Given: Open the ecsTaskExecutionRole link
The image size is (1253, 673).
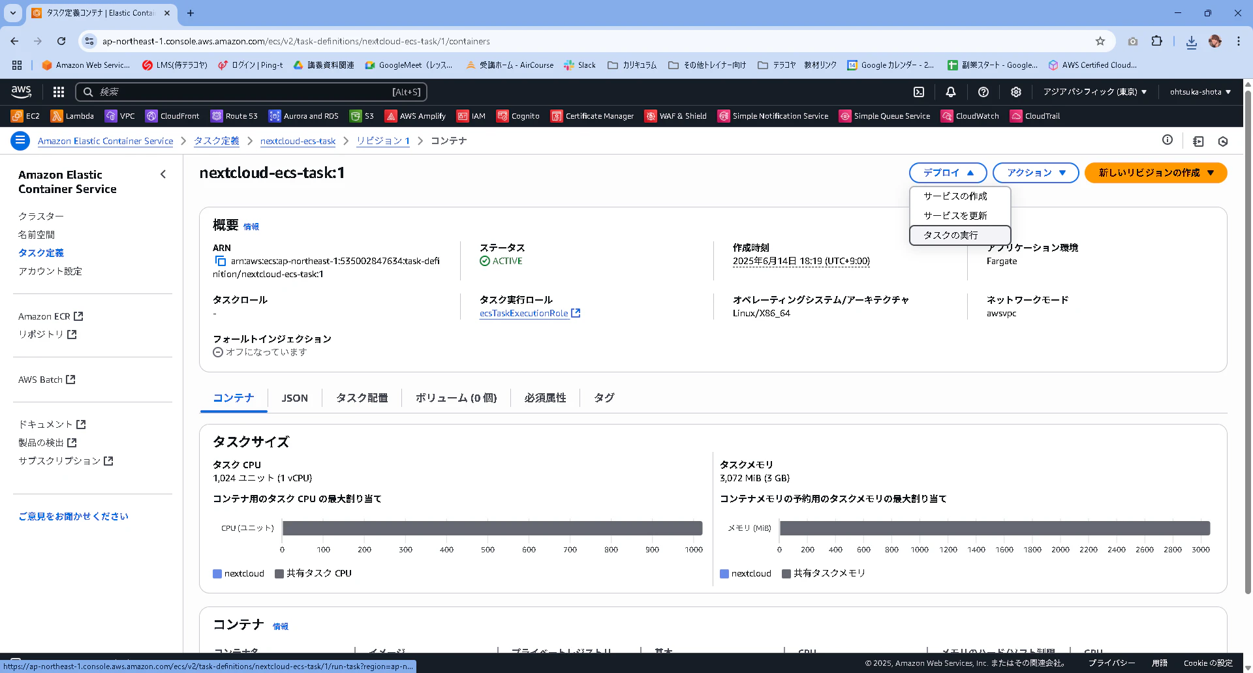Looking at the screenshot, I should point(529,314).
